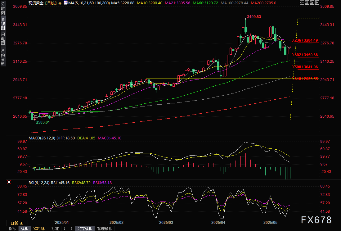Switch to the 指标 bottom tab
341x231 pixels.
(x=12, y=229)
